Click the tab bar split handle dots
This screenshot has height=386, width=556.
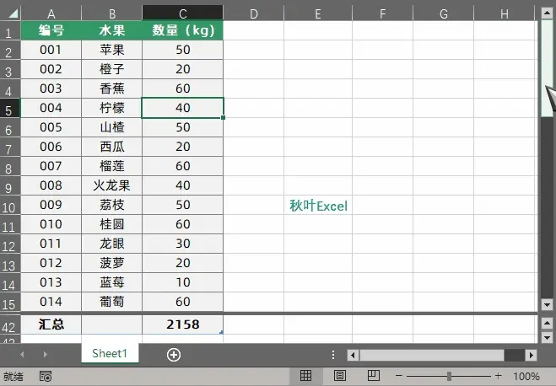click(333, 355)
